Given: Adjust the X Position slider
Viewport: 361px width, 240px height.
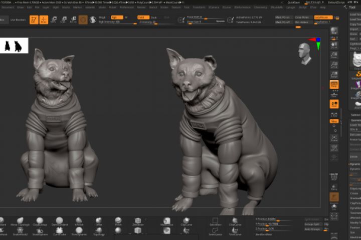Looking at the screenshot, I should pyautogui.click(x=274, y=219).
